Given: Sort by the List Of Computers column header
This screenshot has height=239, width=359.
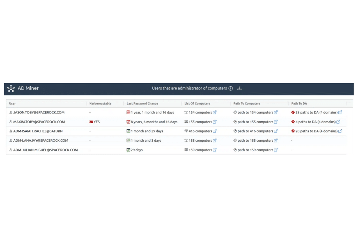Looking at the screenshot, I should tap(197, 103).
